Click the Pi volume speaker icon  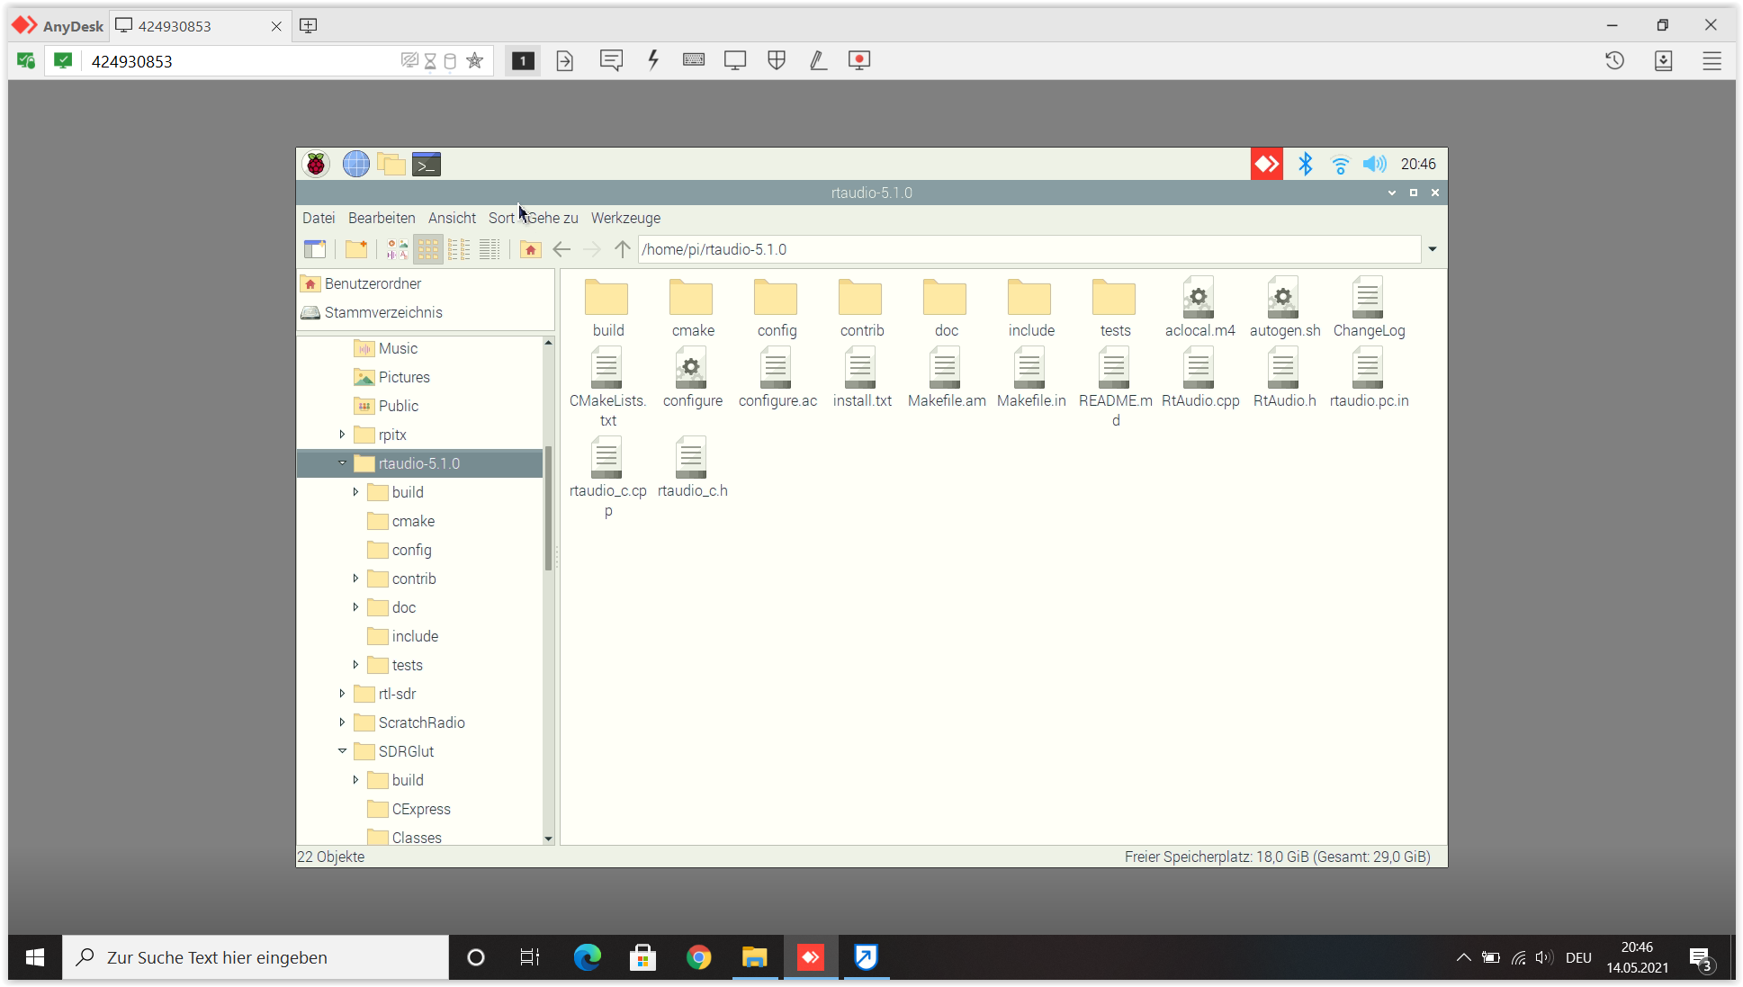(1374, 164)
